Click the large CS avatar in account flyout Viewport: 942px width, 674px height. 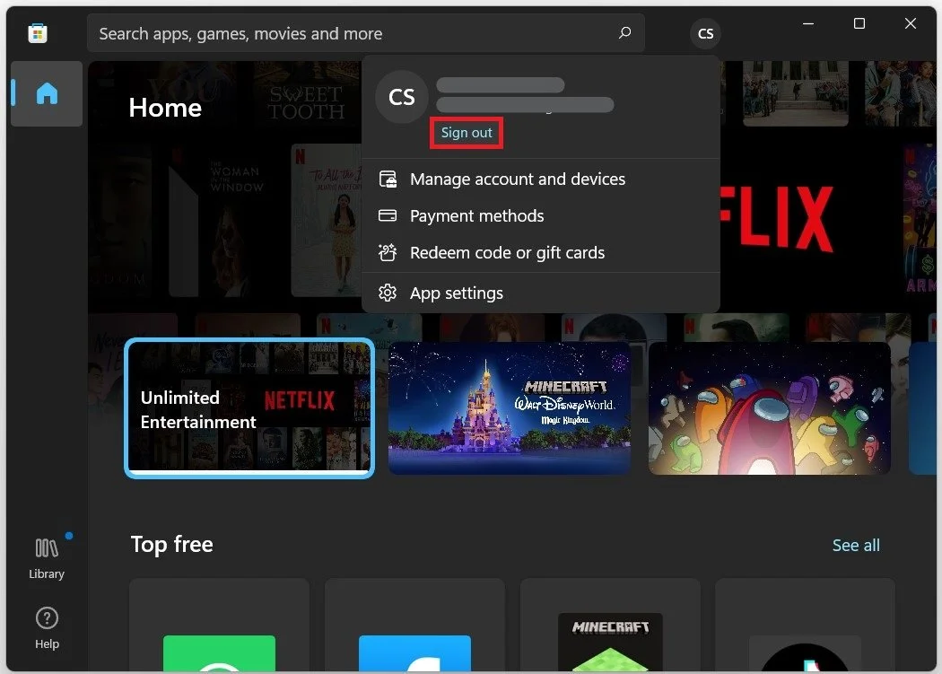[x=402, y=97]
